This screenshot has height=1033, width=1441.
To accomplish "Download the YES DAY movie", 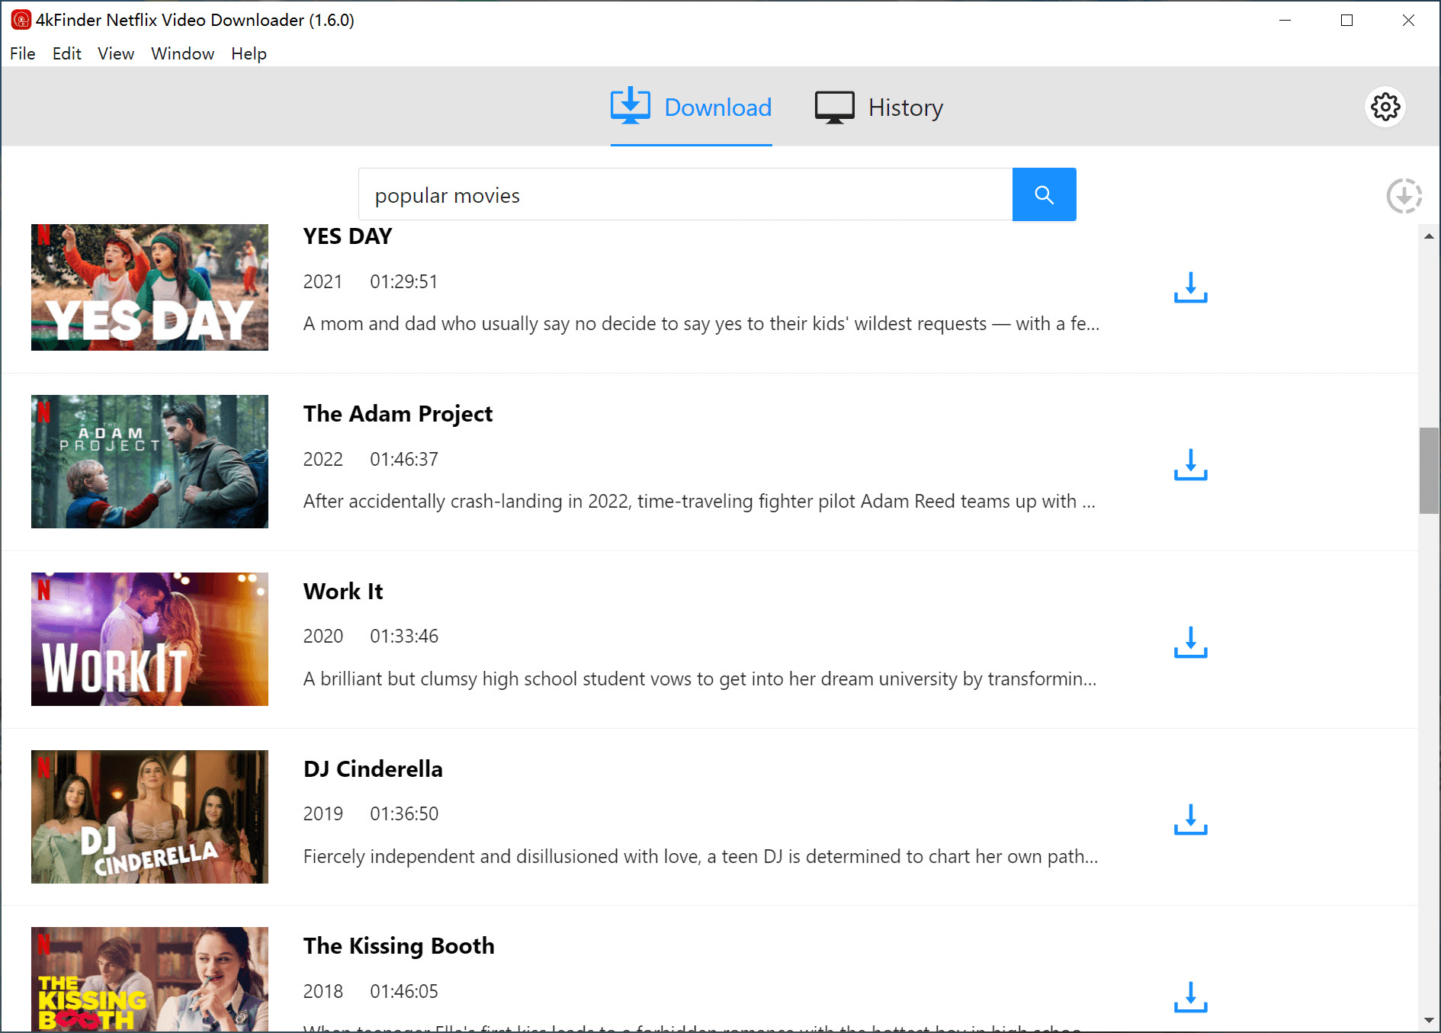I will tap(1190, 287).
